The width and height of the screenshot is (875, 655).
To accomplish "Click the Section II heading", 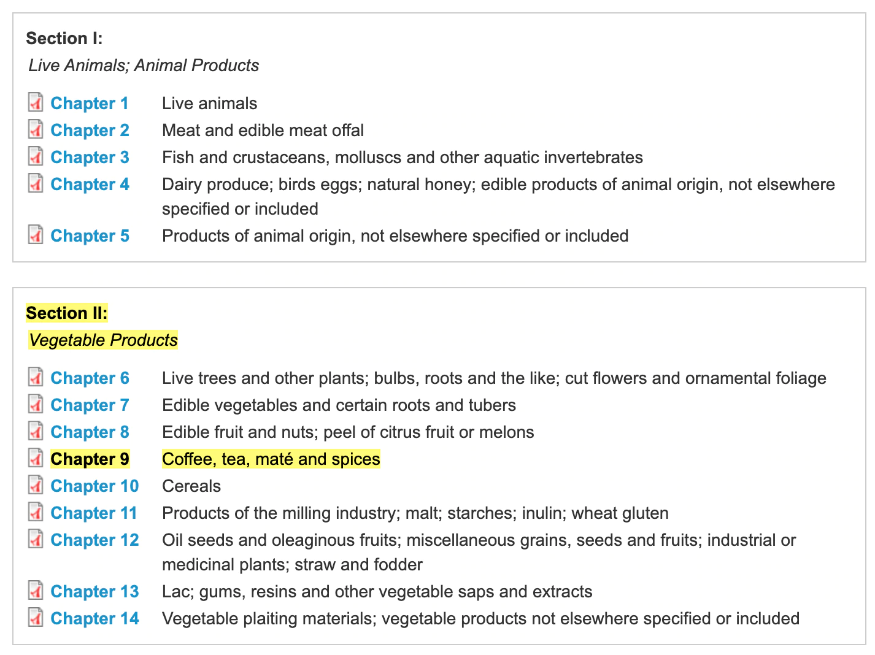I will [66, 313].
